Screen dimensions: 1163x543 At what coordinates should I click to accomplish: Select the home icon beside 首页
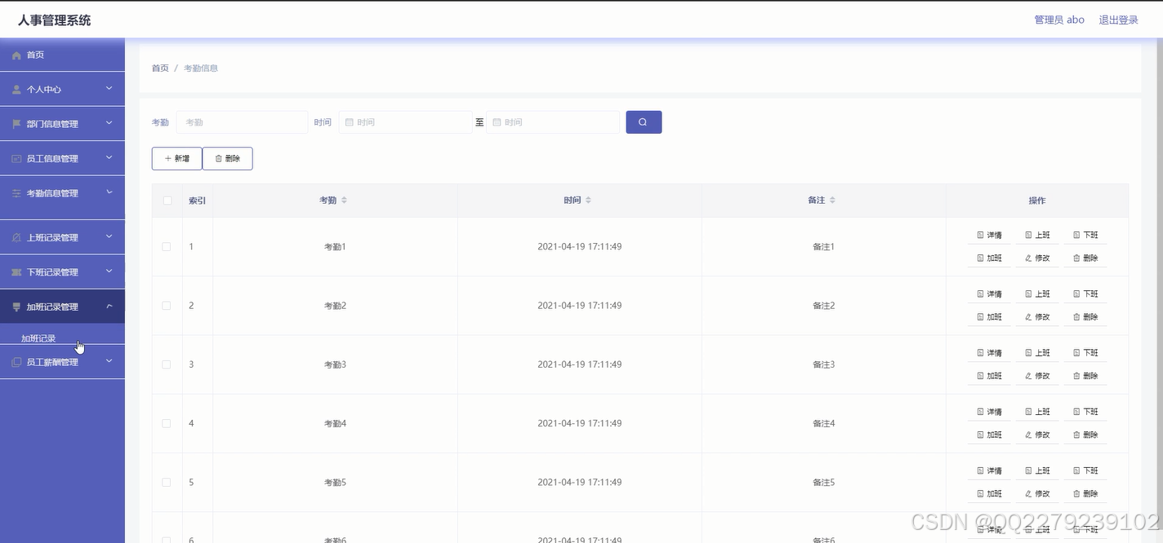[16, 55]
